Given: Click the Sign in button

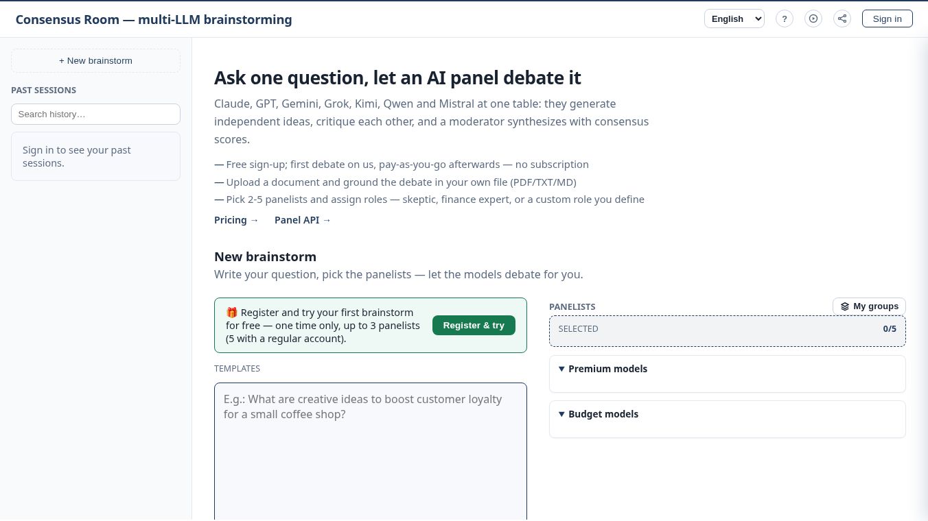Looking at the screenshot, I should 888,19.
